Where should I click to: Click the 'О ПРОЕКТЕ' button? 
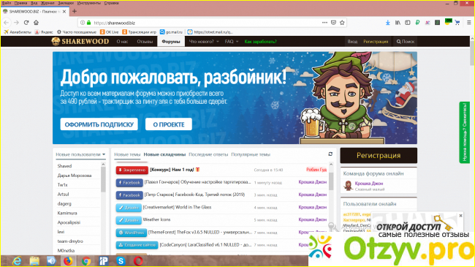click(169, 124)
